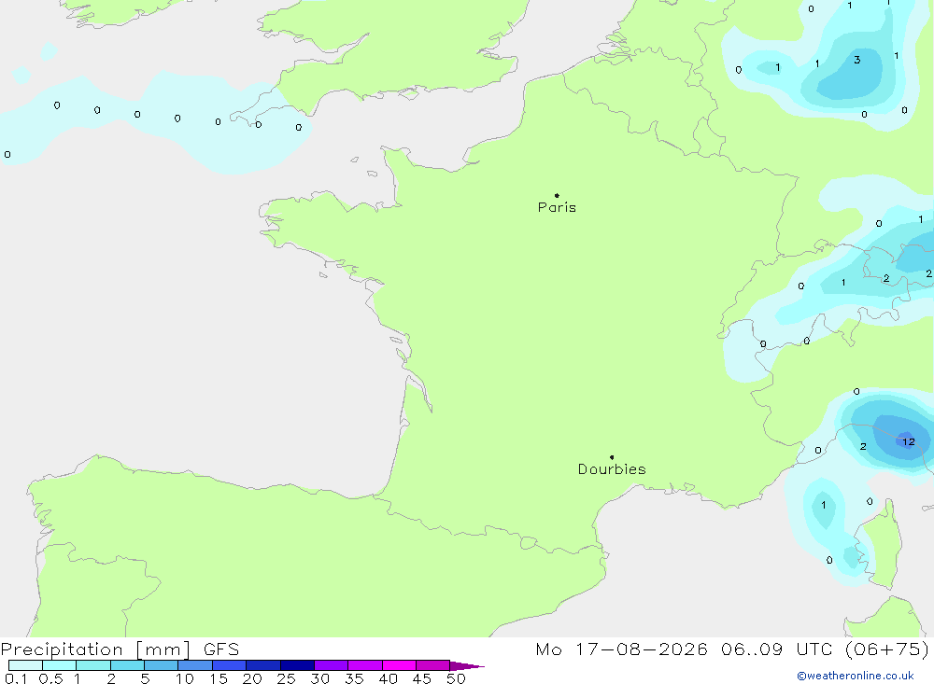
Task: Click the 06..09 UTC time range
Action: (x=776, y=649)
